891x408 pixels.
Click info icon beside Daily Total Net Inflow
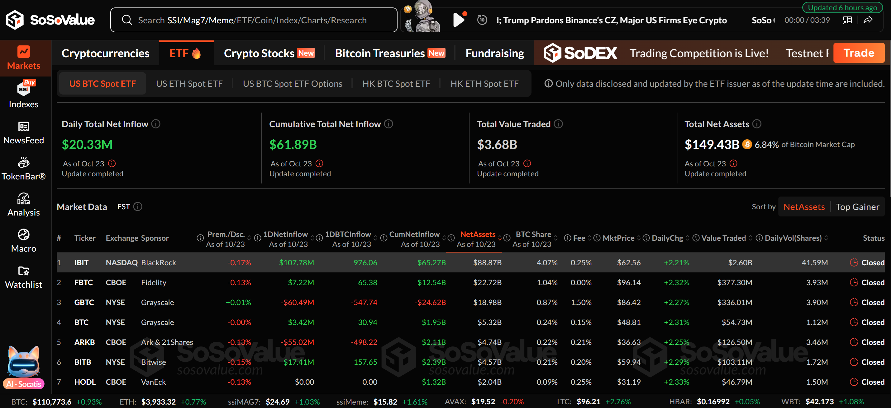point(156,124)
